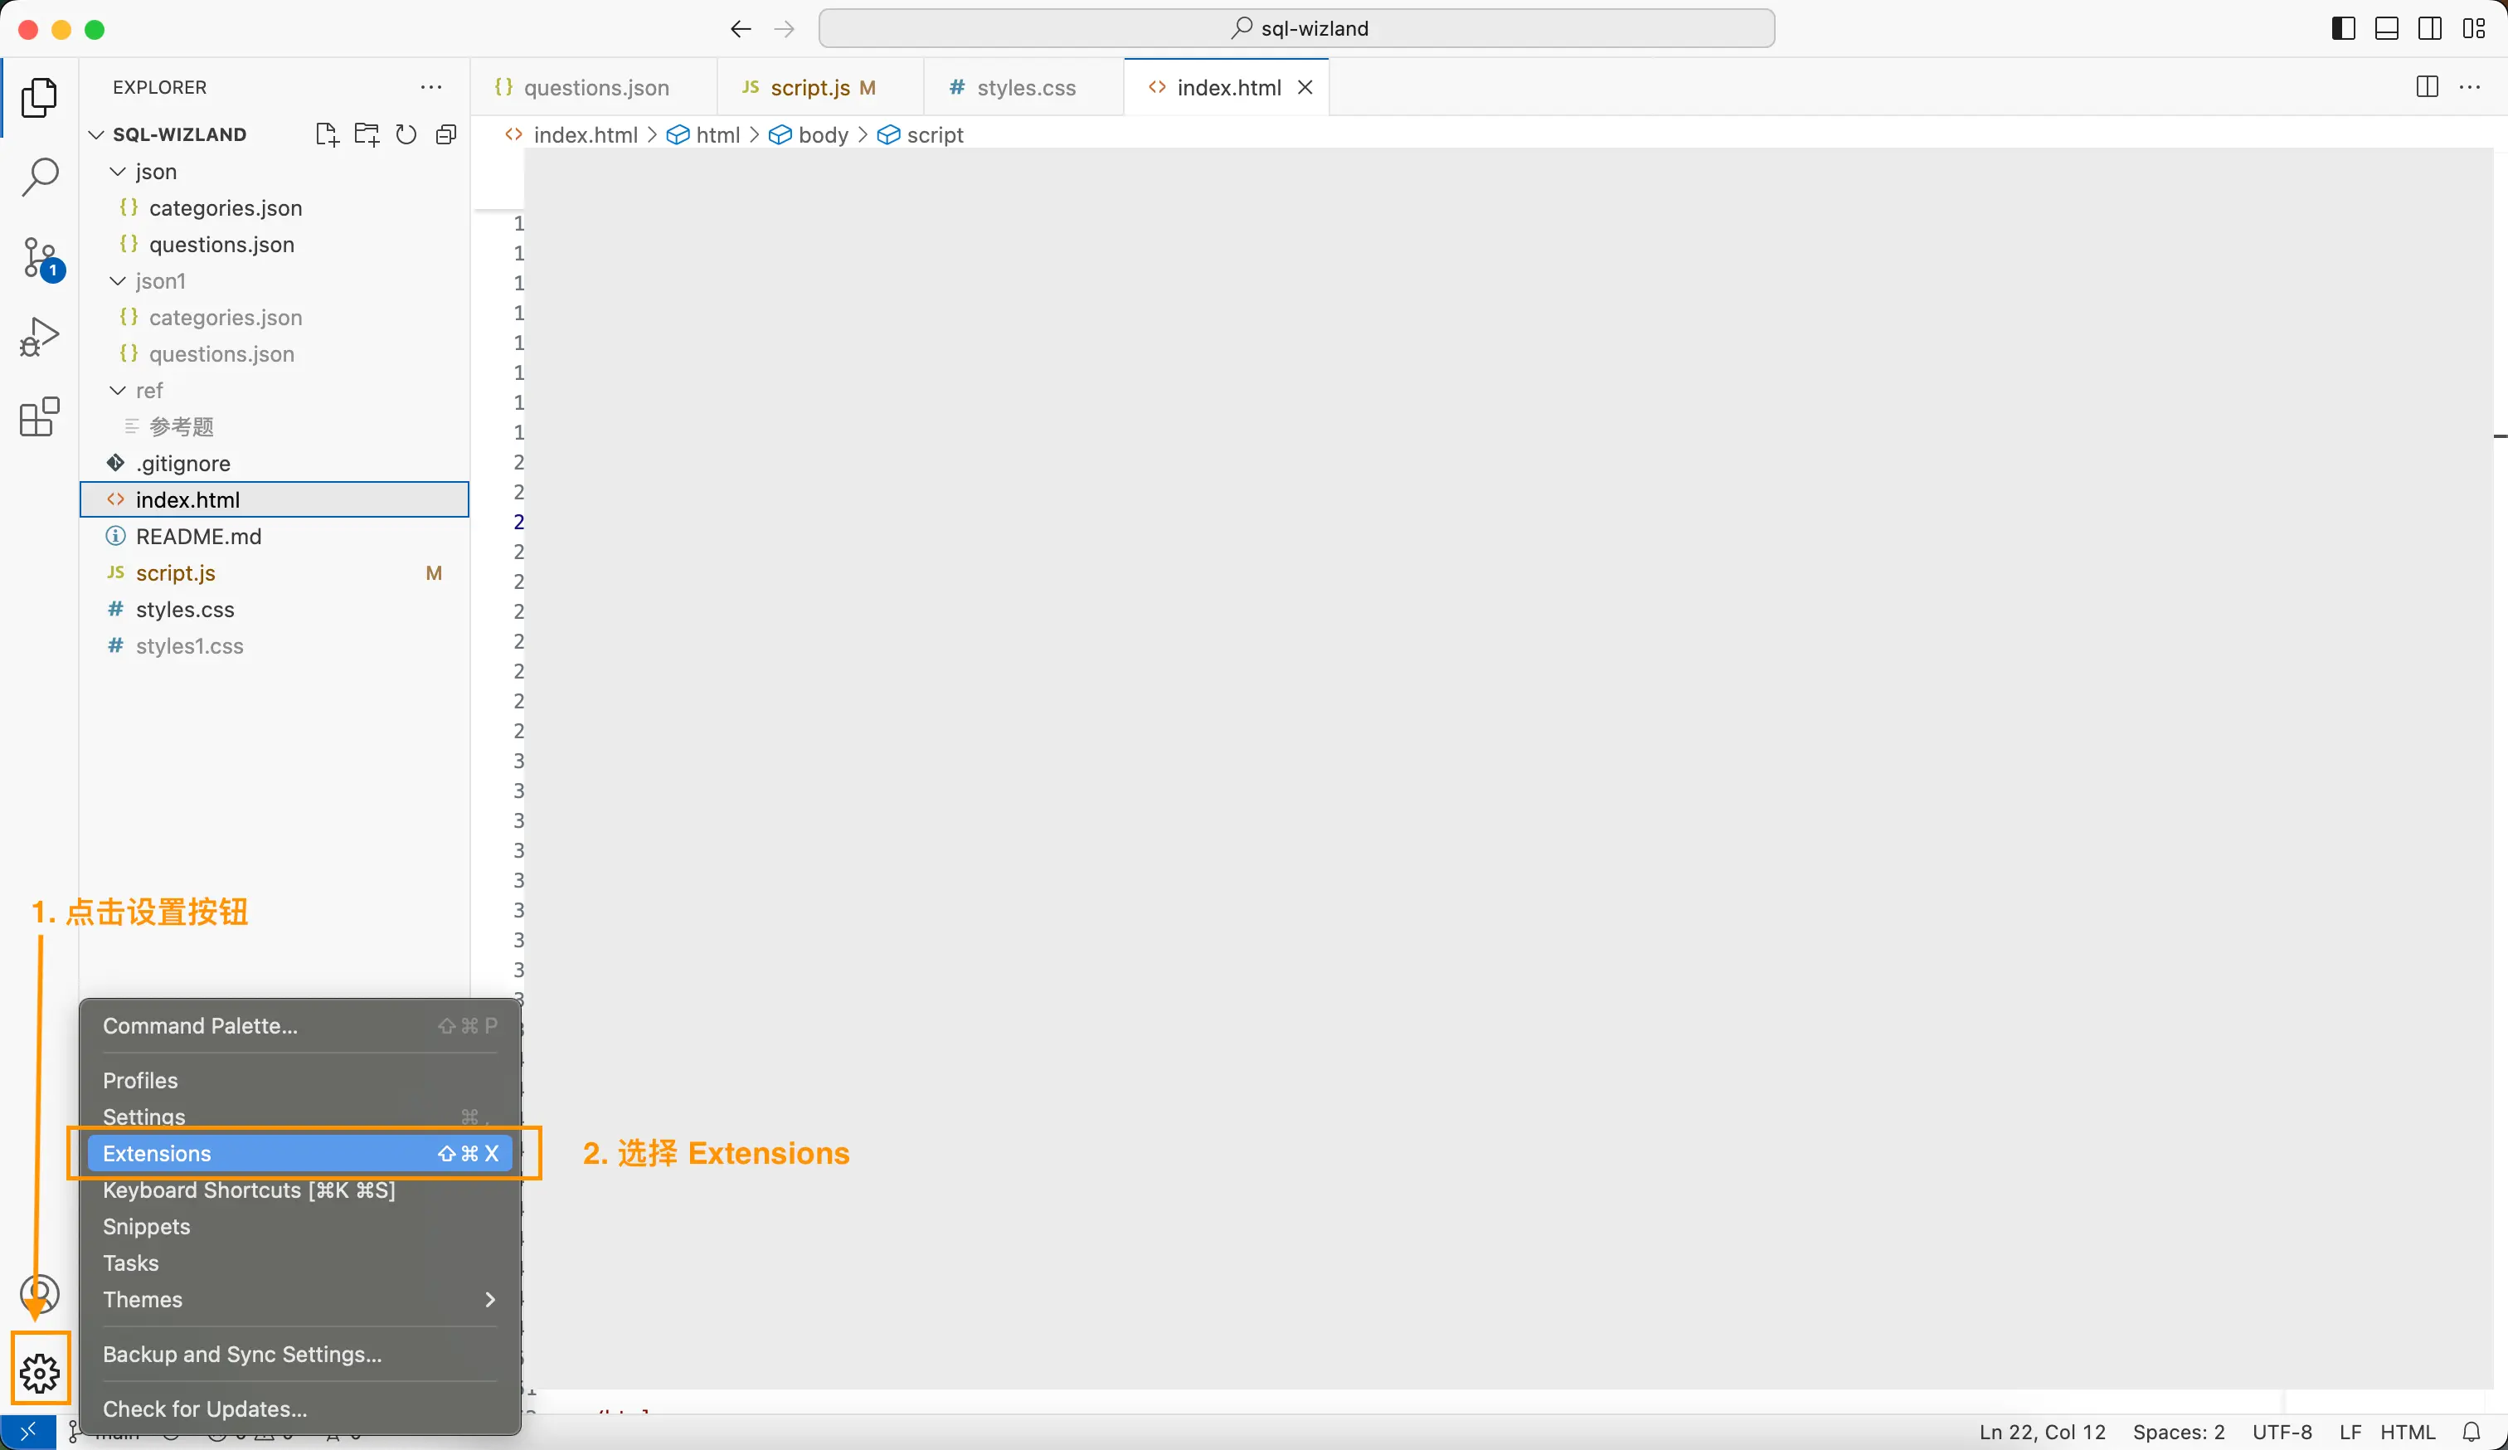The height and width of the screenshot is (1450, 2508).
Task: Open the Run and Debug panel
Action: [40, 337]
